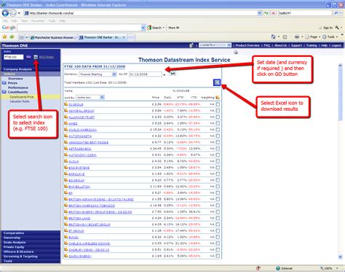Click the page vertical scrollbar down arrow

point(340,257)
